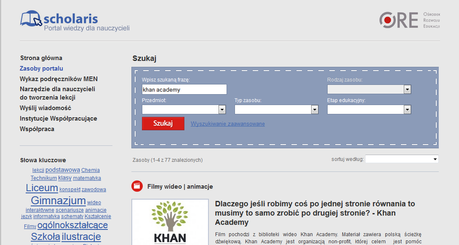This screenshot has width=459, height=245.
Task: Click the informatyka keyword
Action: coord(47,217)
